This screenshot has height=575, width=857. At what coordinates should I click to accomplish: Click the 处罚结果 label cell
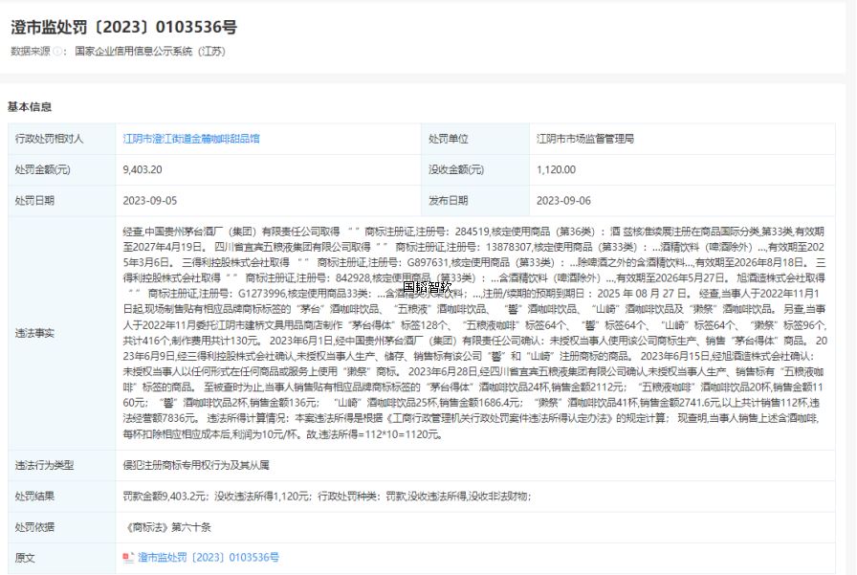point(62,497)
